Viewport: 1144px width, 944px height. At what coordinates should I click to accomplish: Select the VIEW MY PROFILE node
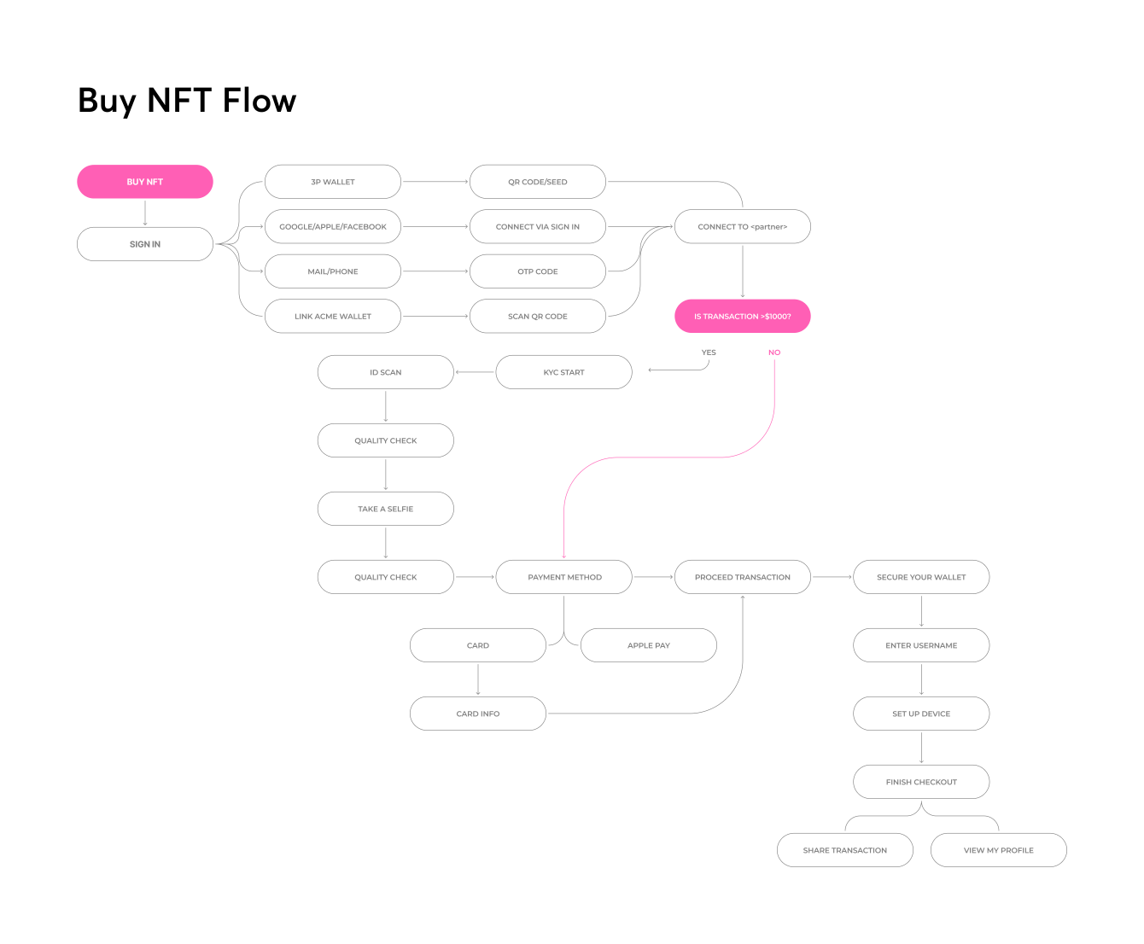tap(999, 850)
